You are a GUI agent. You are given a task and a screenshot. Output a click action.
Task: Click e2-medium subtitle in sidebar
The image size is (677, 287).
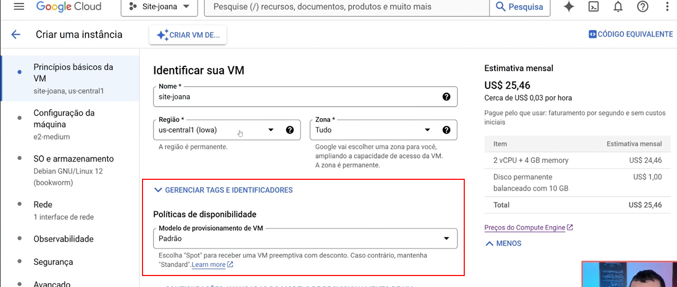point(52,137)
